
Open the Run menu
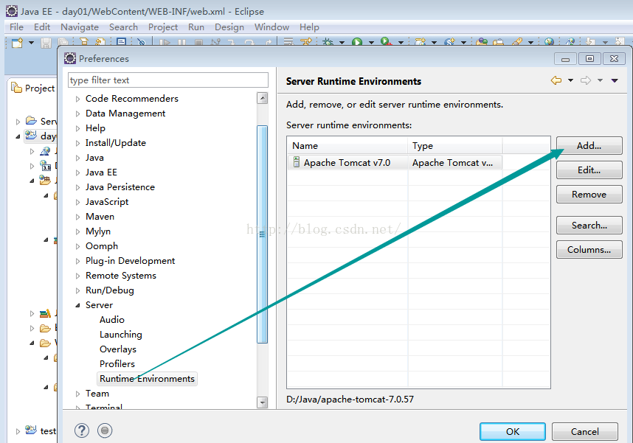pos(196,27)
